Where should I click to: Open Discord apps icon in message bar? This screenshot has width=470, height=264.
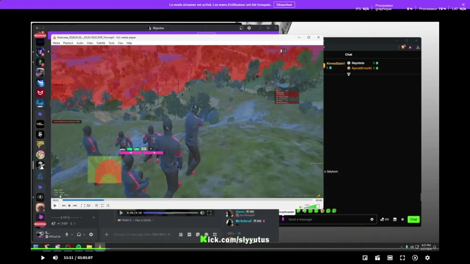pyautogui.click(x=215, y=234)
